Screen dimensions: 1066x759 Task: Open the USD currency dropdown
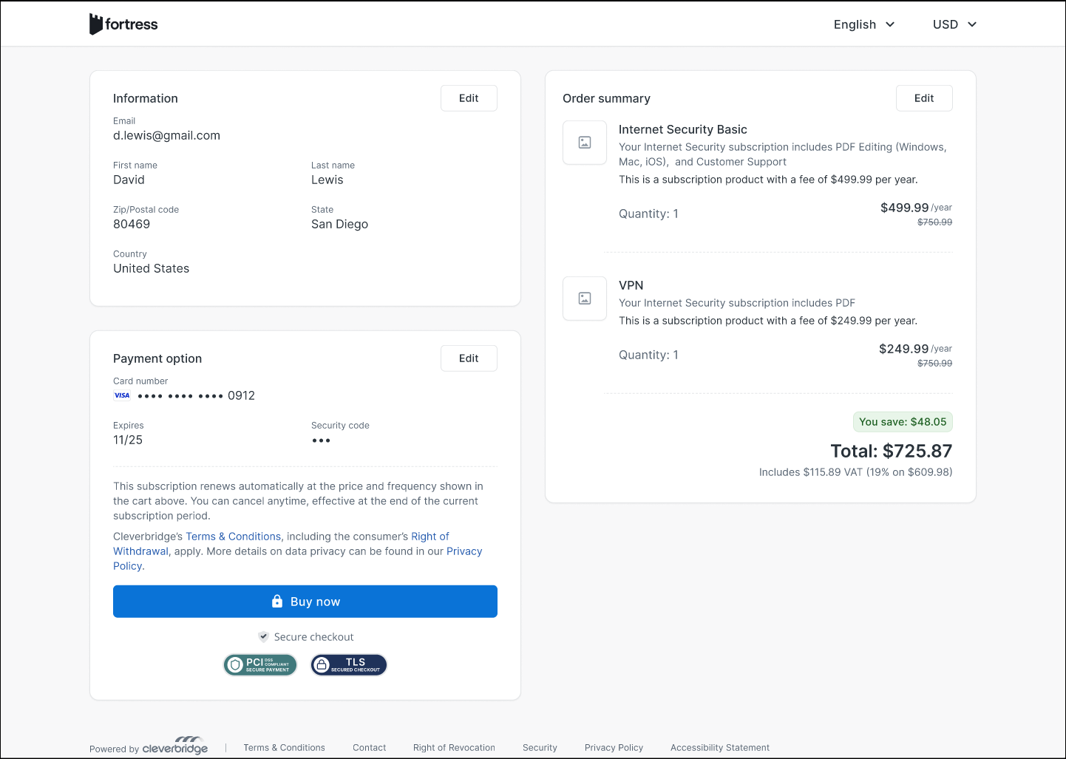pyautogui.click(x=954, y=24)
